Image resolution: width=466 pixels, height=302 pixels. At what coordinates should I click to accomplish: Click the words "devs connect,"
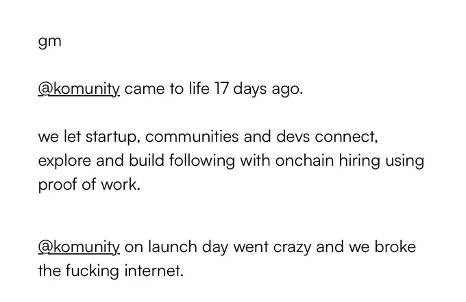pos(327,137)
